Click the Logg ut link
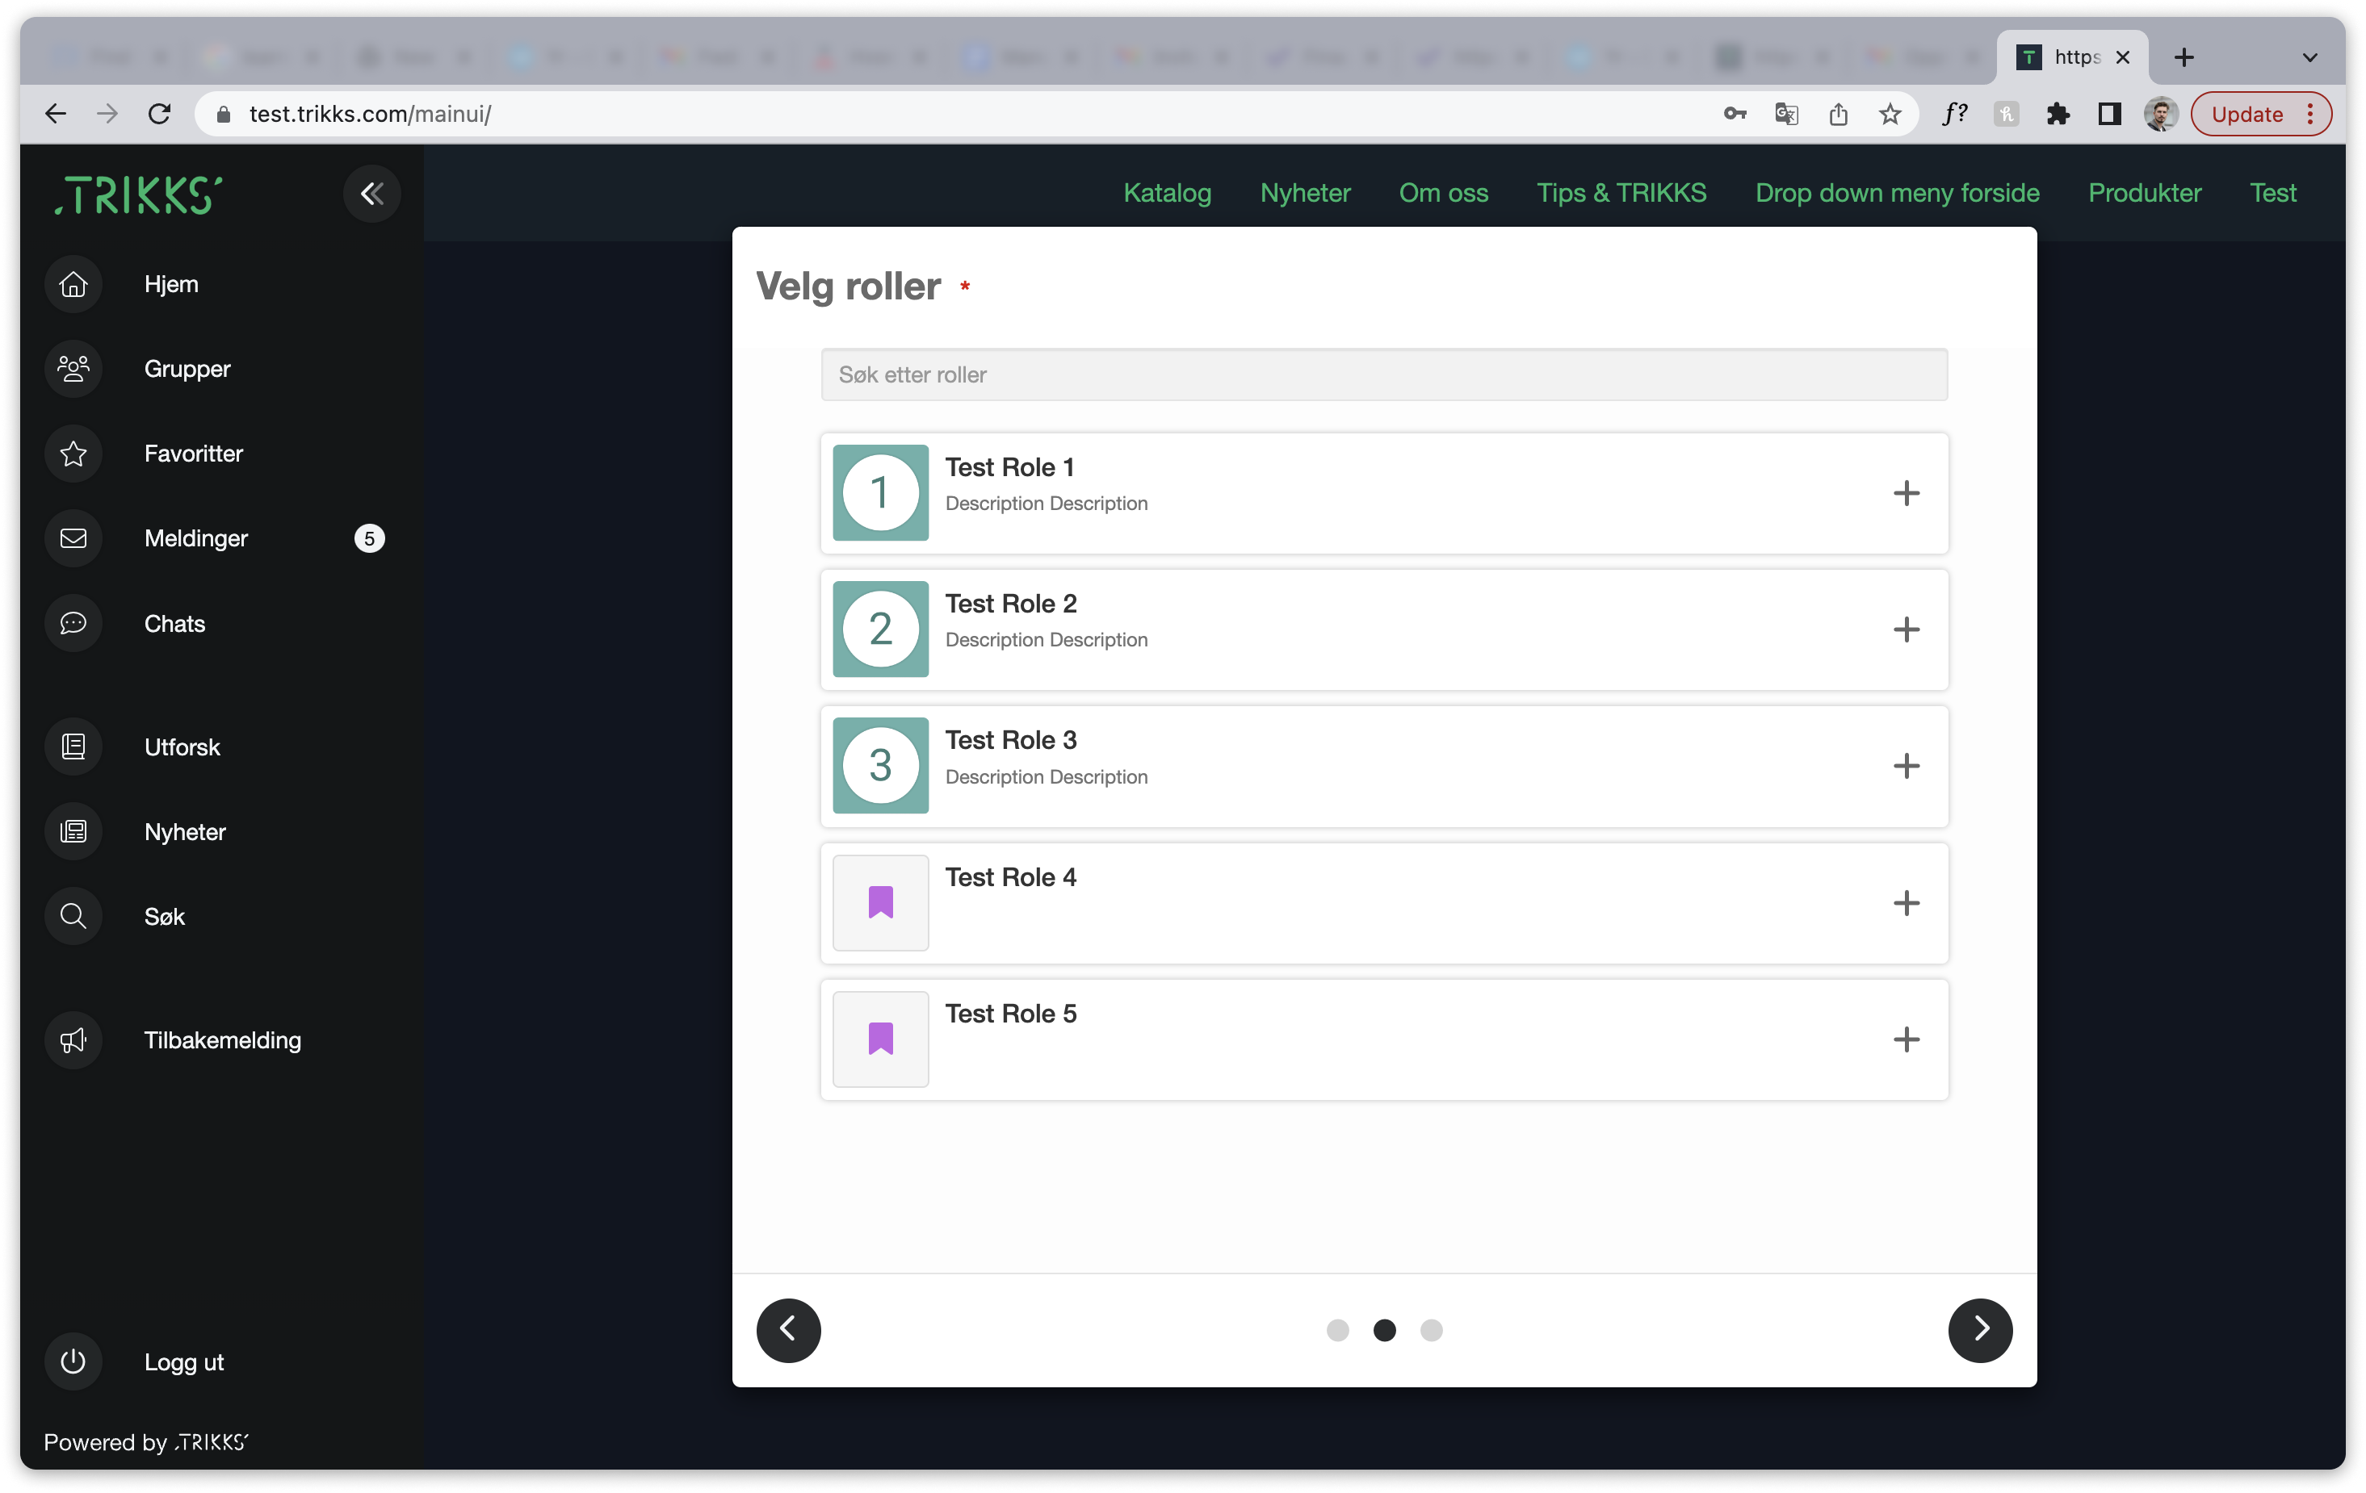The image size is (2366, 1493). point(184,1362)
